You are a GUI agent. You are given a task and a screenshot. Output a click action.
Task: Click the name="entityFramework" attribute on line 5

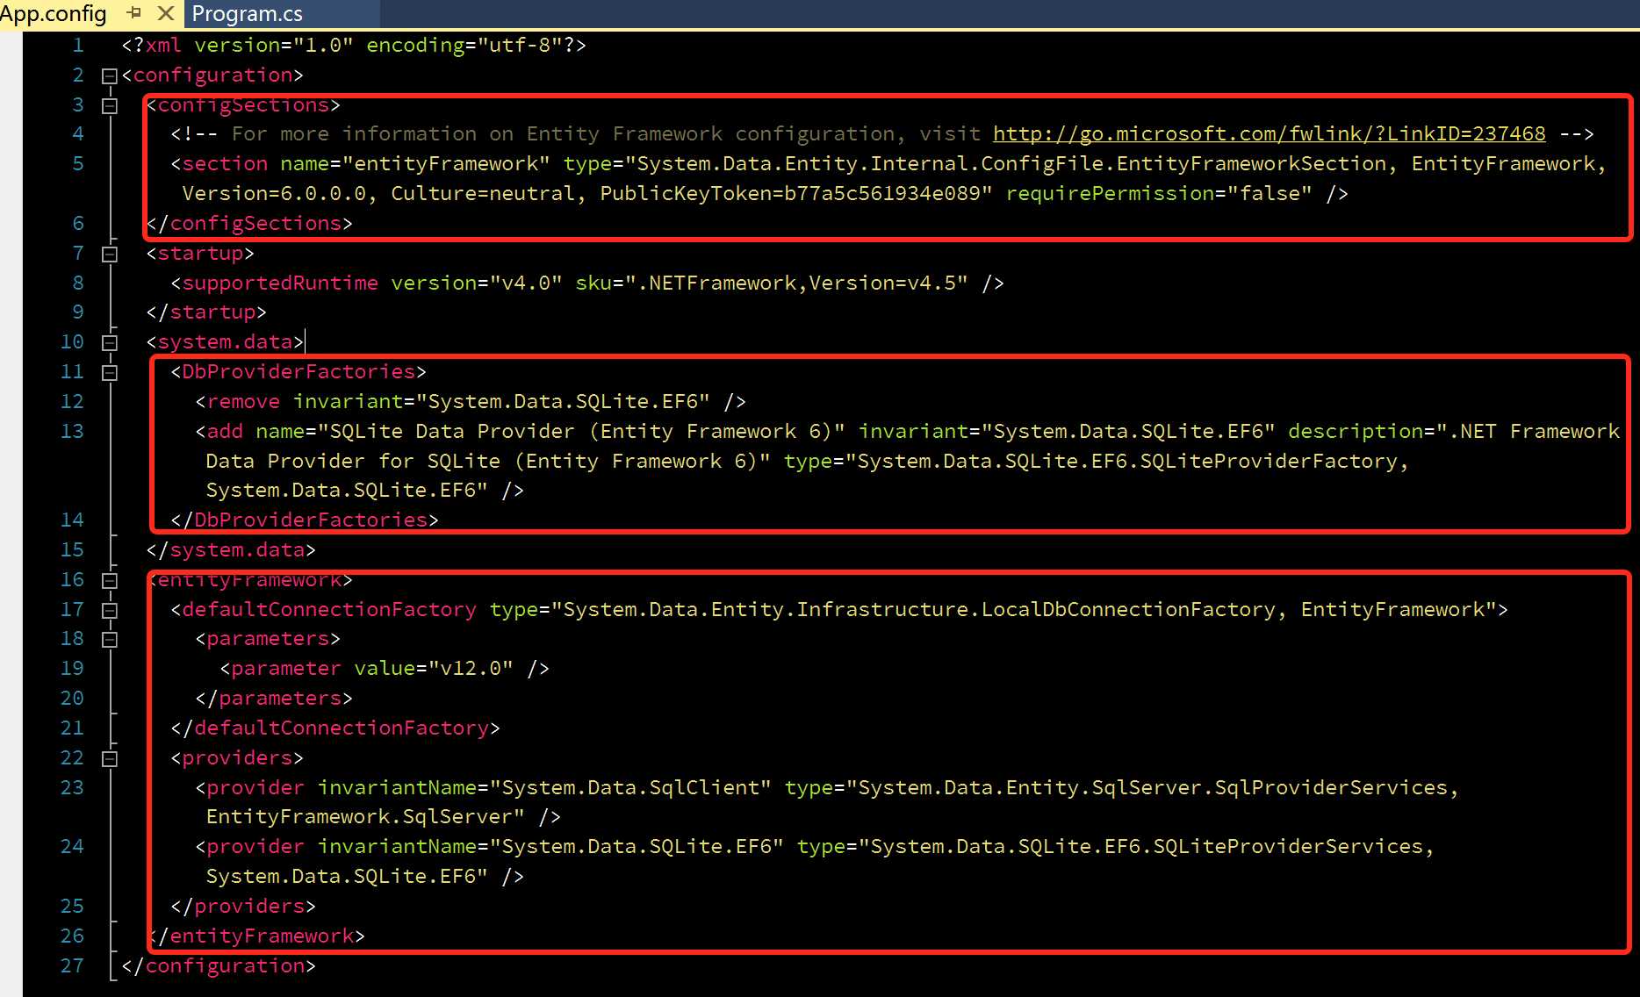414,163
